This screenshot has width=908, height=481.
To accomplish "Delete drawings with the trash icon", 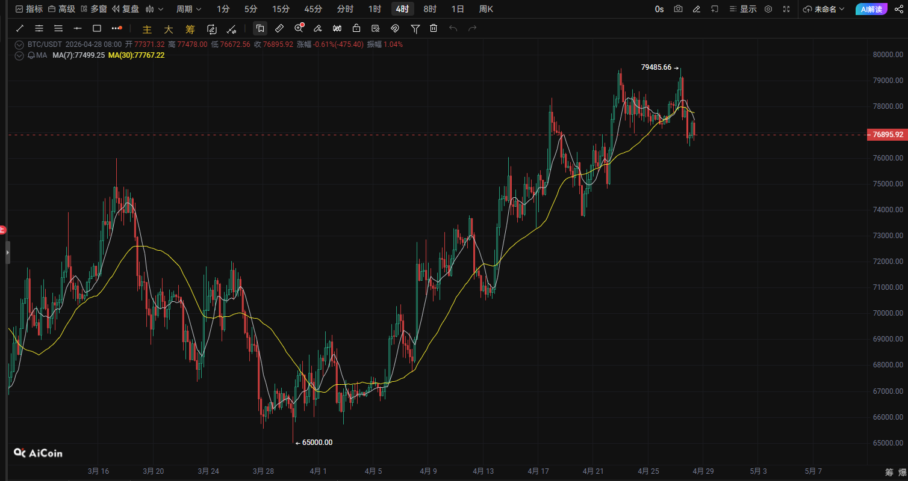I will click(434, 28).
